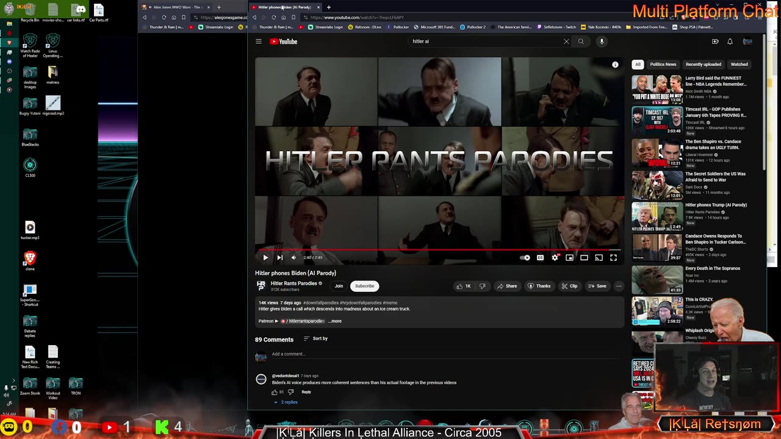Add a comment in the field
This screenshot has width=781, height=439.
pyautogui.click(x=445, y=354)
